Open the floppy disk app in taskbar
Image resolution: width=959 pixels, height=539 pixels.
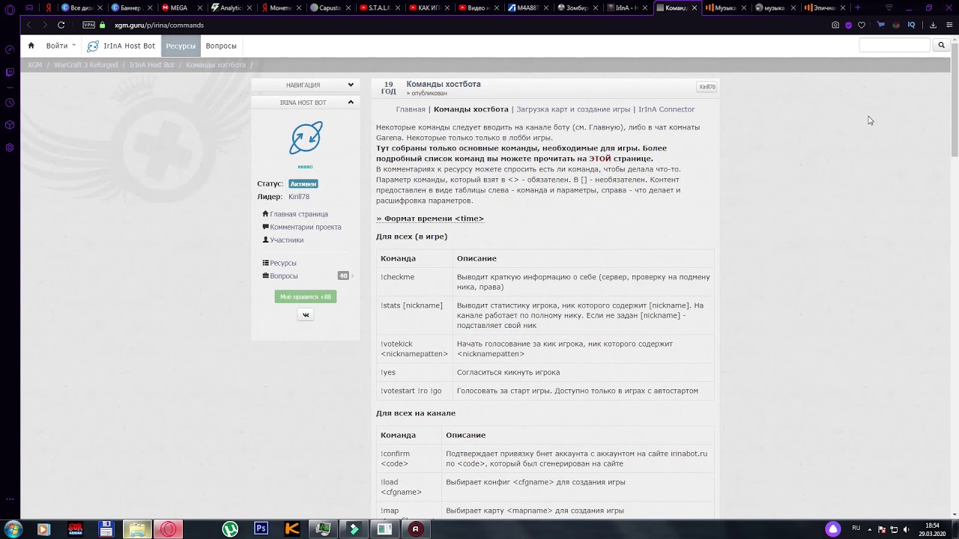click(x=106, y=529)
